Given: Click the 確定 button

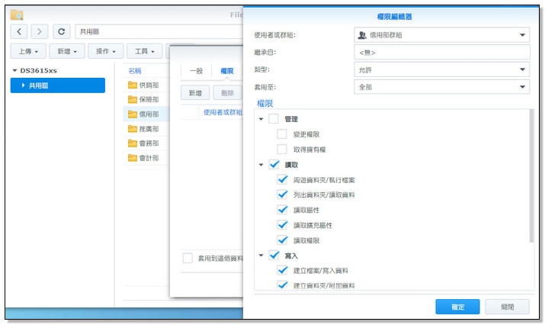Looking at the screenshot, I should (x=457, y=306).
